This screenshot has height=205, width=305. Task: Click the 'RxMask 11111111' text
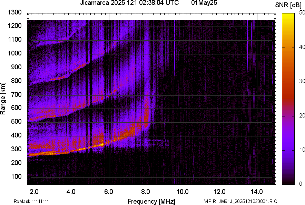point(31,201)
